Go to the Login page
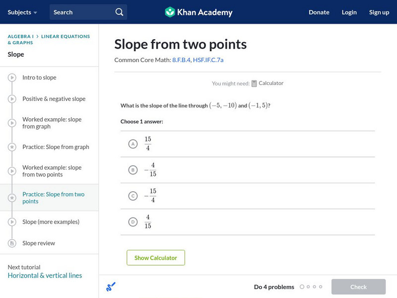397x298 pixels. [x=349, y=12]
